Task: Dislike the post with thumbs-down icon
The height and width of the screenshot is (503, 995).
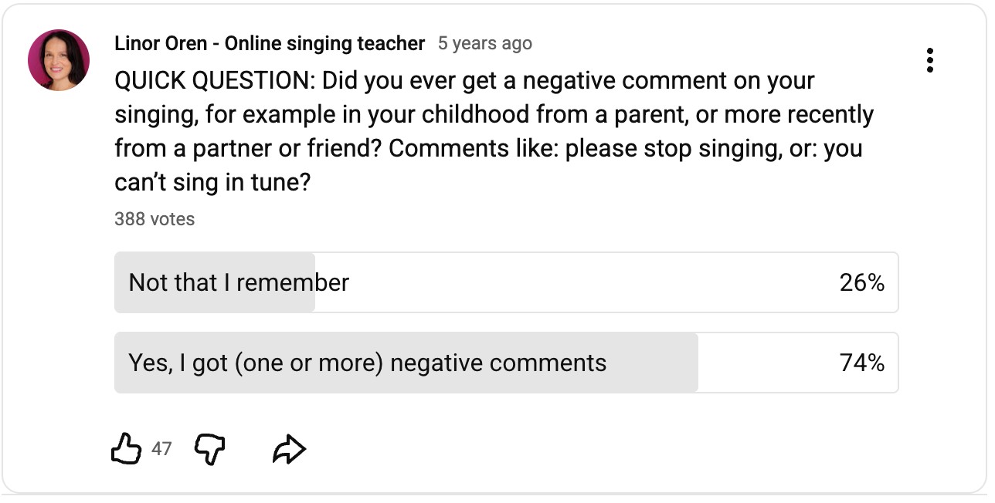Action: click(x=209, y=448)
